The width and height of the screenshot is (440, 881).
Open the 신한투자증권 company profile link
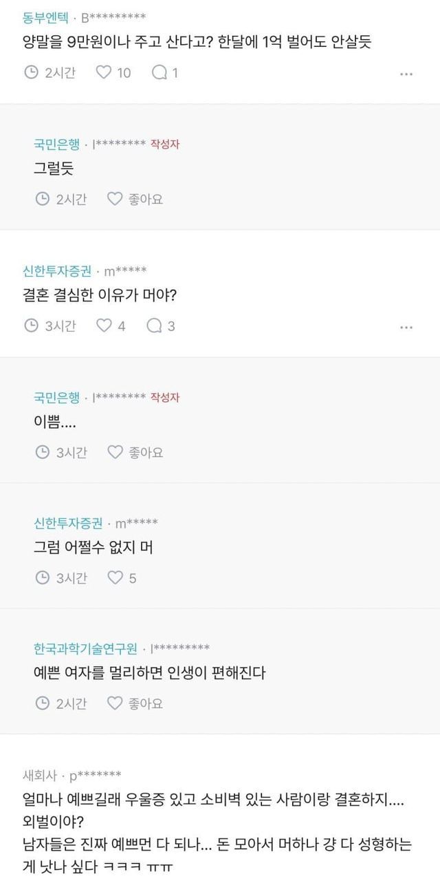click(x=57, y=270)
